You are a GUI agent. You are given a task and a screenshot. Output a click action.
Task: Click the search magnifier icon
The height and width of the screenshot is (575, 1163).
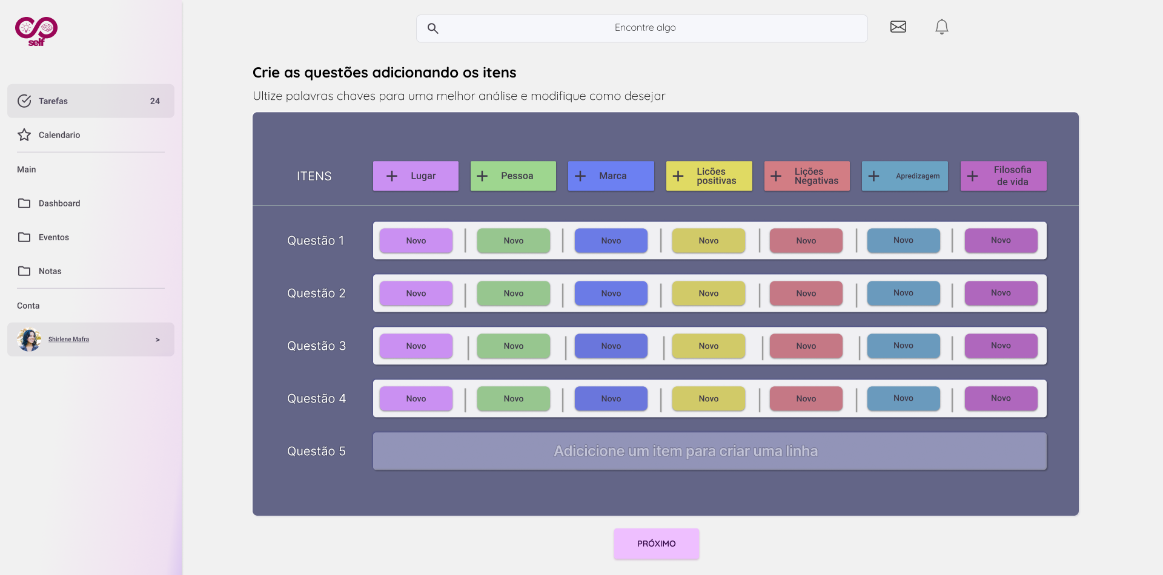pos(433,28)
